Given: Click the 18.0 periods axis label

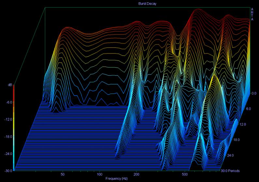Looking at the screenshot, I should click(237, 140).
